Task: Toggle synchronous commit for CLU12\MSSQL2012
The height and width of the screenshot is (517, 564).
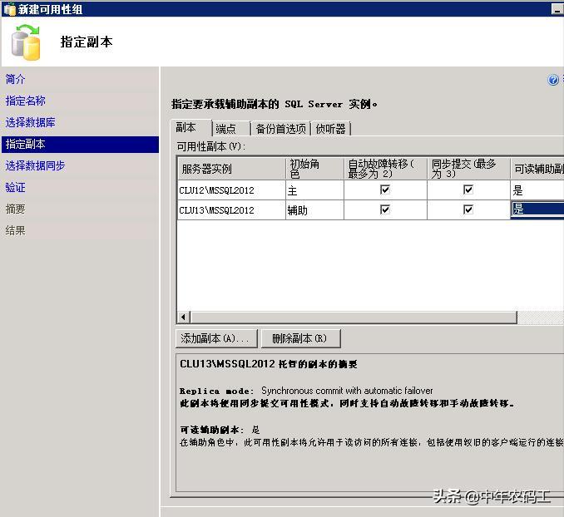Action: click(x=468, y=190)
